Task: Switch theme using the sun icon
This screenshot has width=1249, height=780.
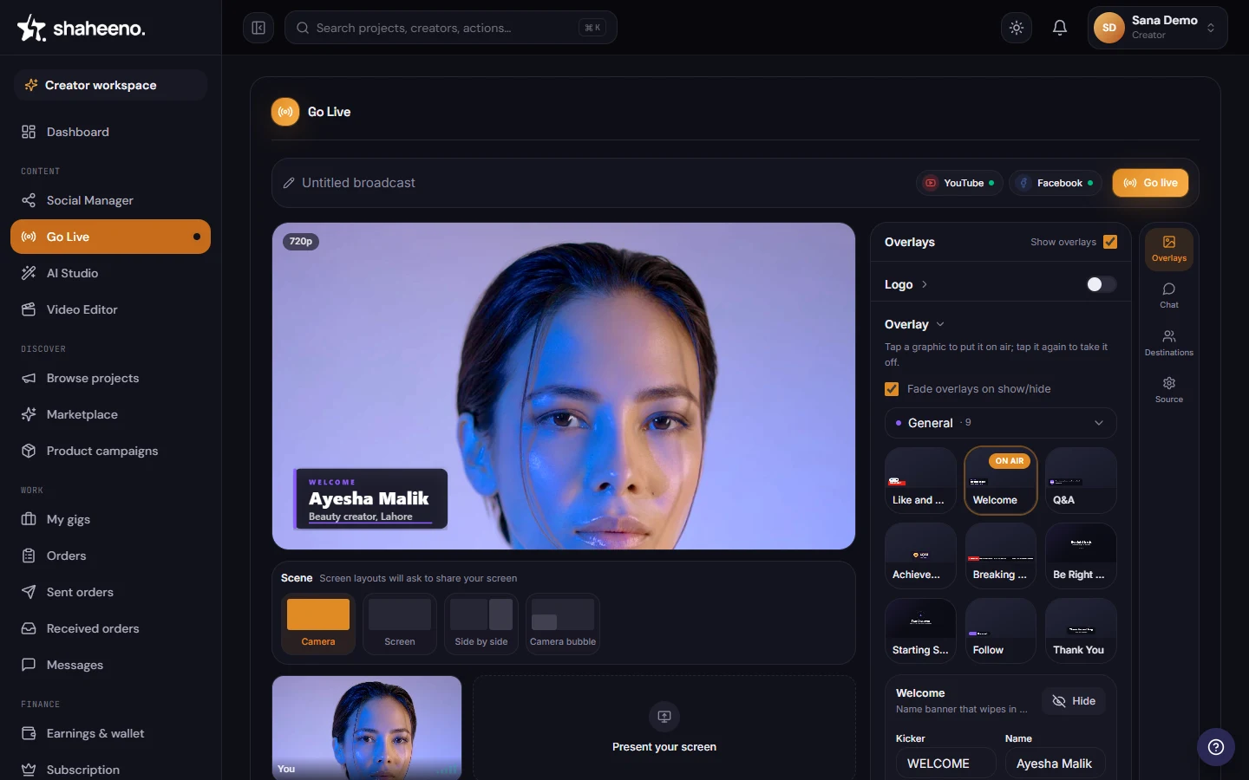Action: tap(1017, 28)
